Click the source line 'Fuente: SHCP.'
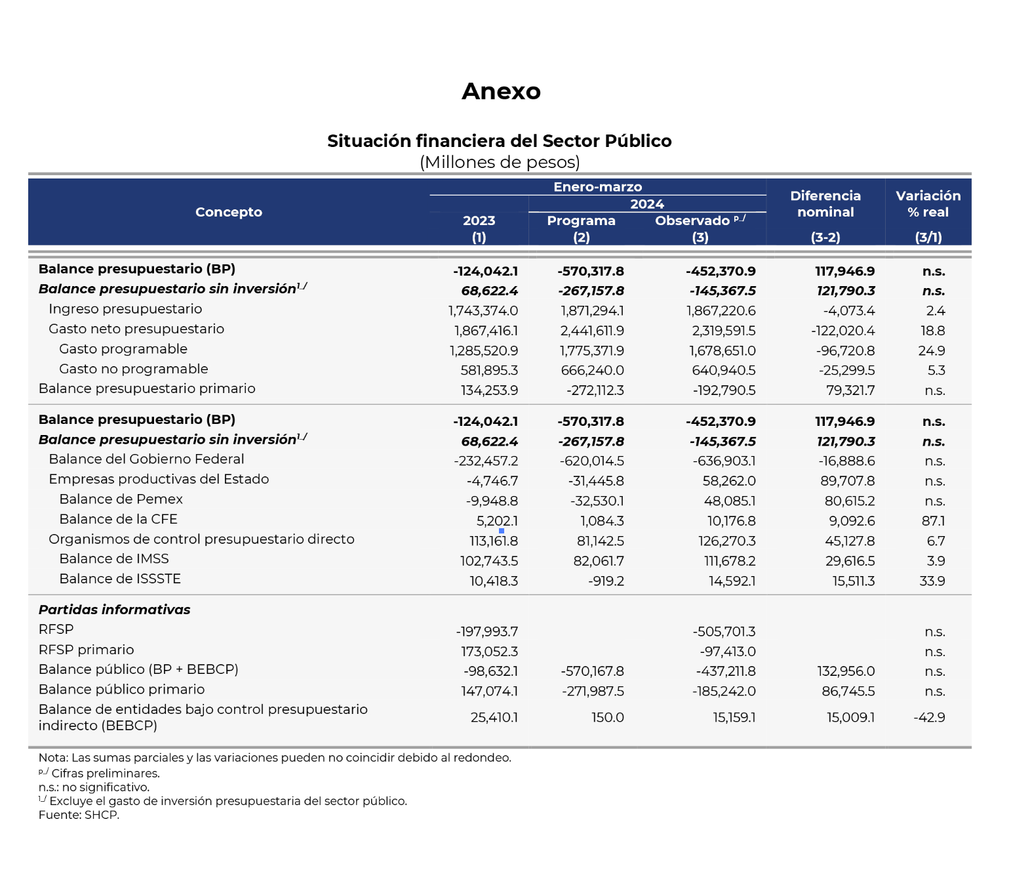Screen dimensions: 1011x895 click(x=79, y=815)
